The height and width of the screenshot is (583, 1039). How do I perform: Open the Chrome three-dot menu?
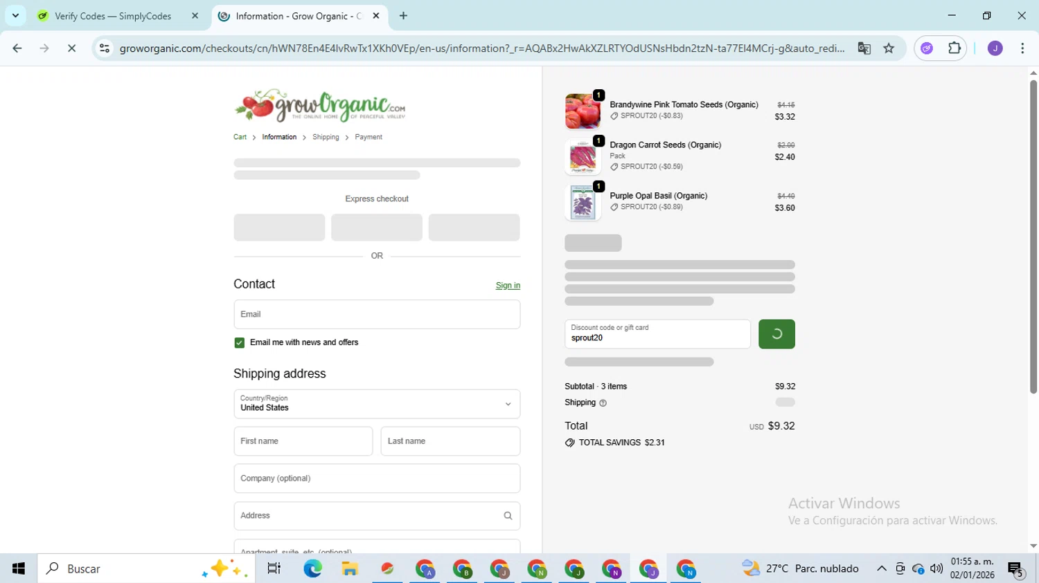(1022, 48)
